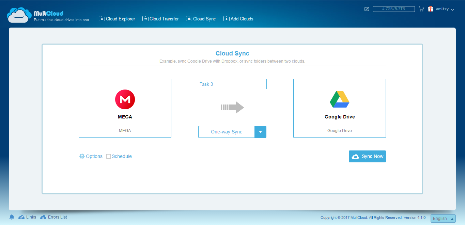Enable the Schedule checkbox
The width and height of the screenshot is (465, 225).
click(x=108, y=157)
